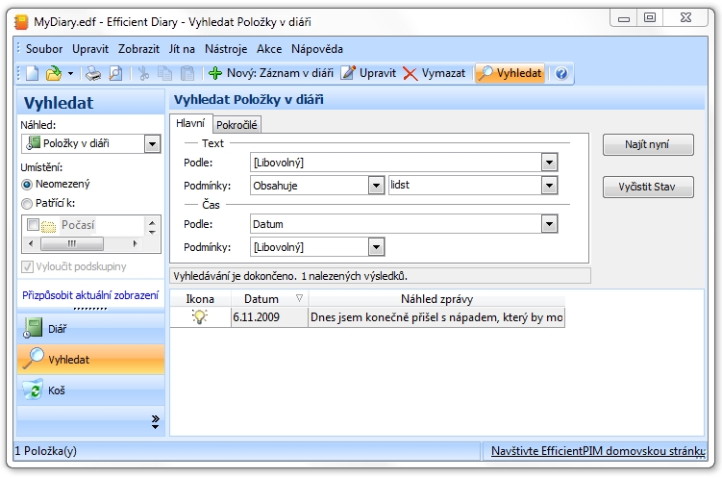The width and height of the screenshot is (722, 478).
Task: Select Vyhledat in the navigation pane
Action: (x=90, y=359)
